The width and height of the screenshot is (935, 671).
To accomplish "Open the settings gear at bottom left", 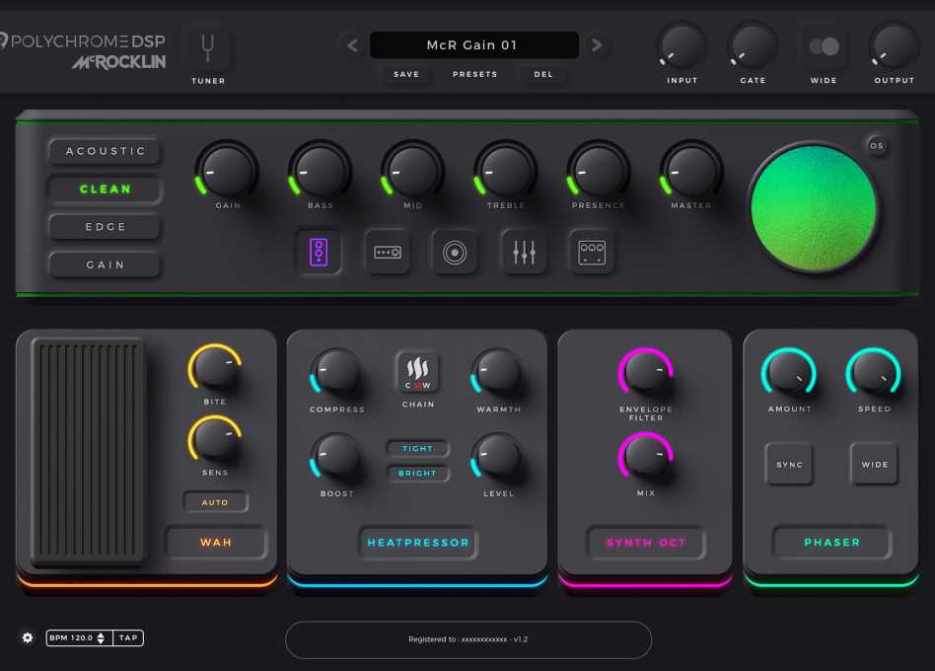I will tap(27, 637).
